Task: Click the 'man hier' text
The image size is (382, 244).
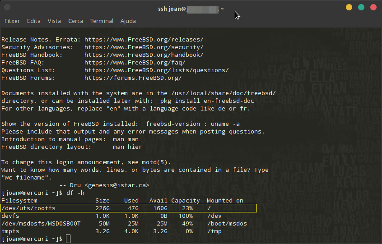Action: (x=127, y=147)
